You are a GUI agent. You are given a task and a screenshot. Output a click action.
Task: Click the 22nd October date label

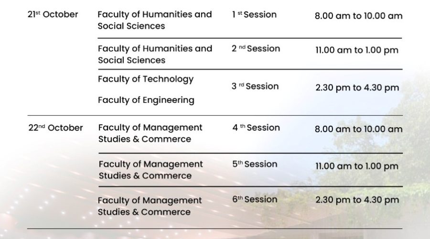point(55,128)
